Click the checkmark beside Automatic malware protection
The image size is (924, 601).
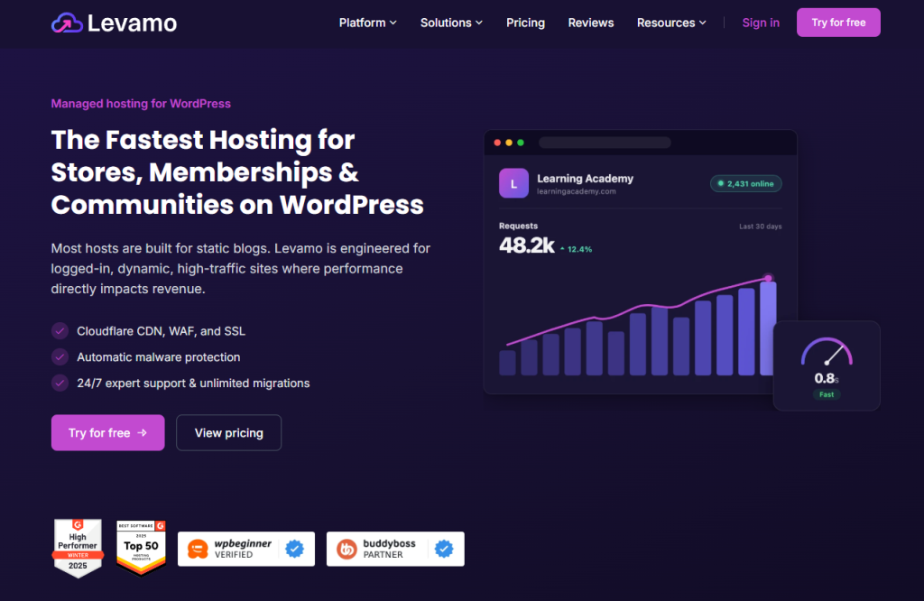[60, 357]
